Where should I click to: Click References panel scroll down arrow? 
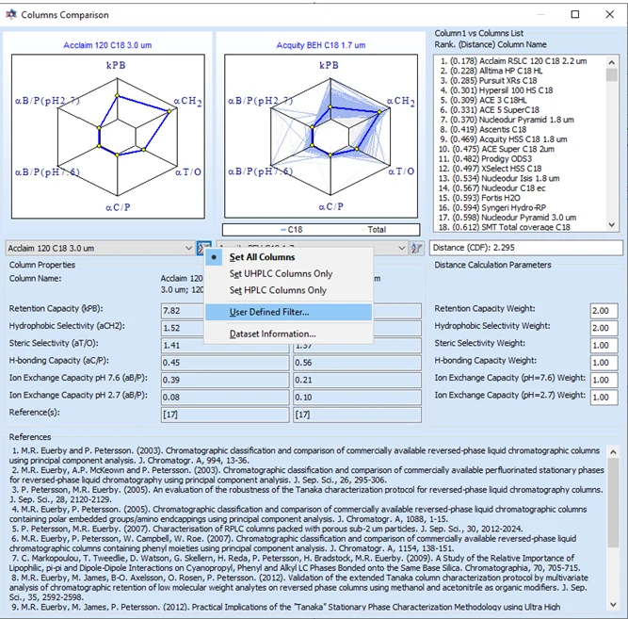[x=613, y=605]
